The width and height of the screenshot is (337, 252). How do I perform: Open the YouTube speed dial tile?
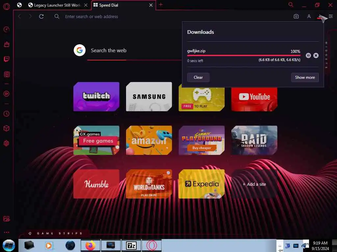(254, 99)
